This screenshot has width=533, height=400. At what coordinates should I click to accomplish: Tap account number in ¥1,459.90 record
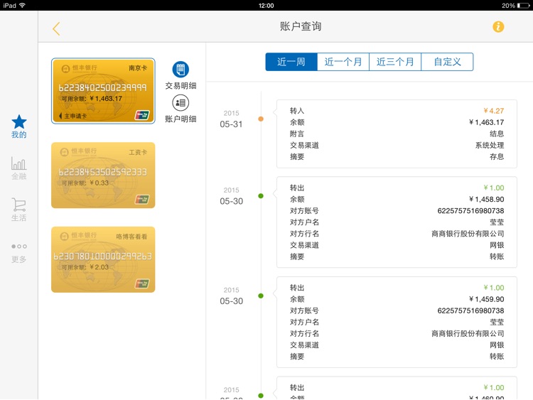(x=470, y=310)
